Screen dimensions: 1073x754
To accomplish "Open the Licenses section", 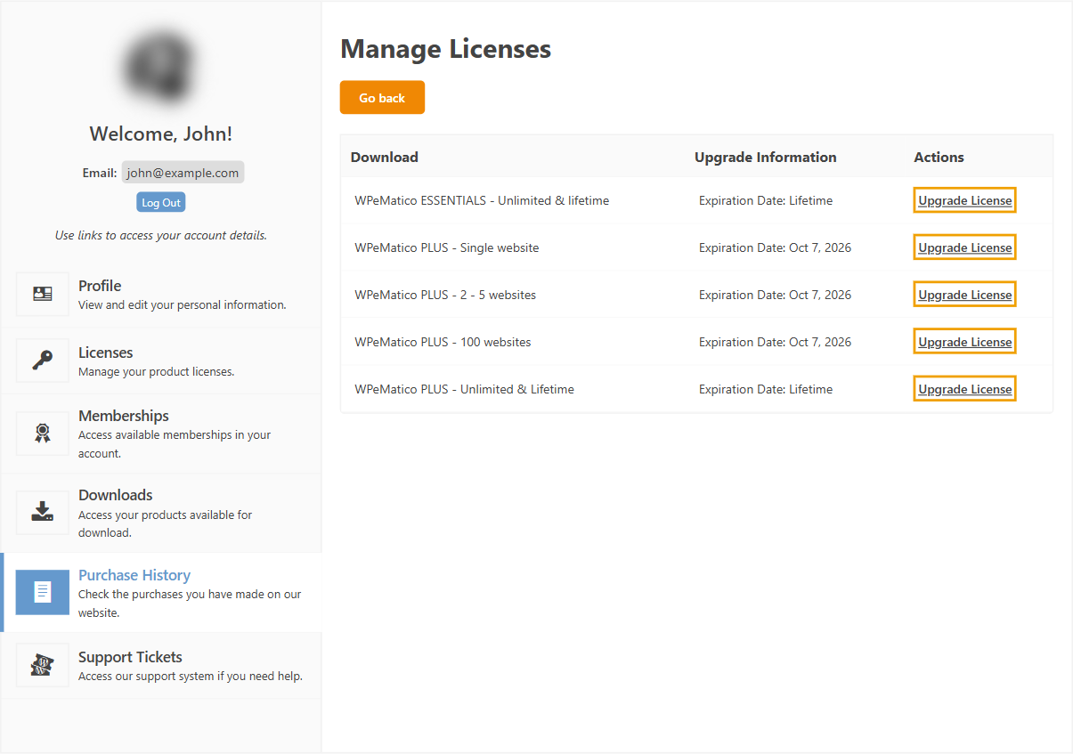I will [x=161, y=361].
